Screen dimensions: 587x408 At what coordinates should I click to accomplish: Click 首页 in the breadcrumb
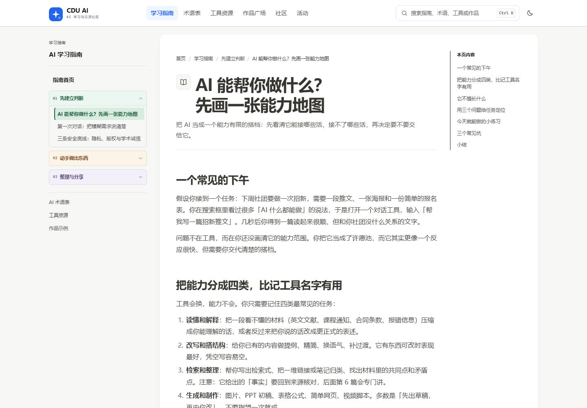[x=181, y=59]
